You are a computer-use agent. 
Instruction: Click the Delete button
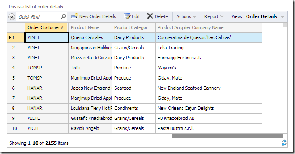[158, 16]
